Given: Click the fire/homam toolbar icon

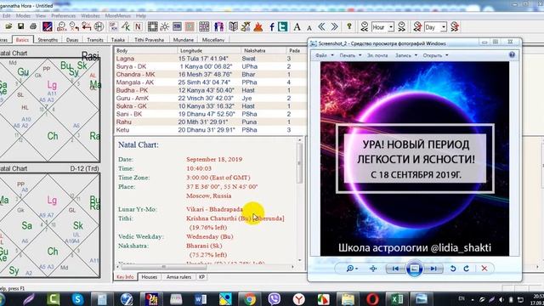Looking at the screenshot, I should tap(258, 26).
